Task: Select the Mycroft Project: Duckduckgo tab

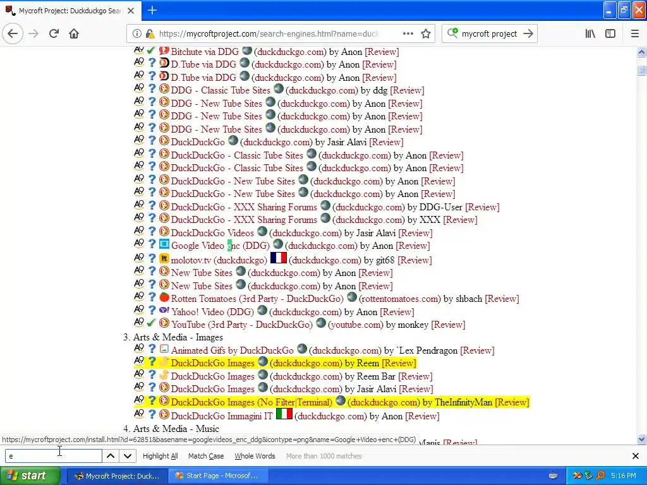Action: coord(70,11)
